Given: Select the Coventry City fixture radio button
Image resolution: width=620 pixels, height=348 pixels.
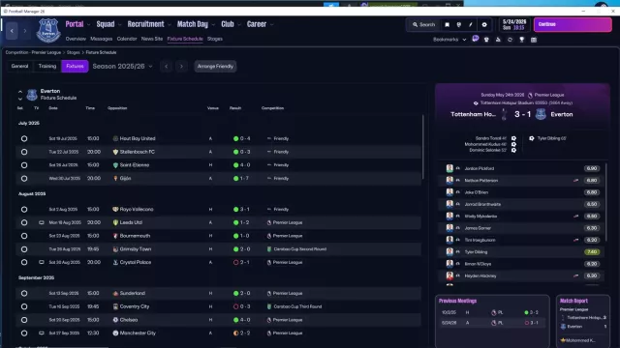Looking at the screenshot, I should click(24, 306).
